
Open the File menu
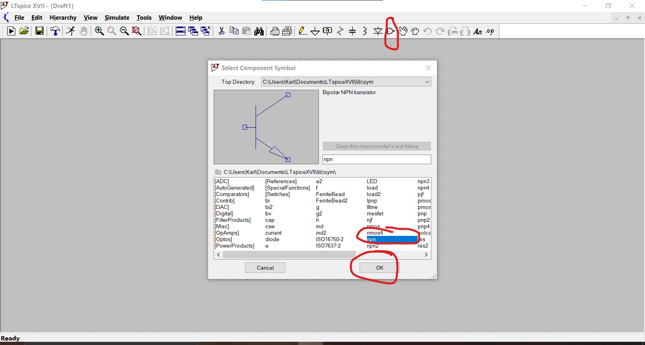tap(19, 18)
